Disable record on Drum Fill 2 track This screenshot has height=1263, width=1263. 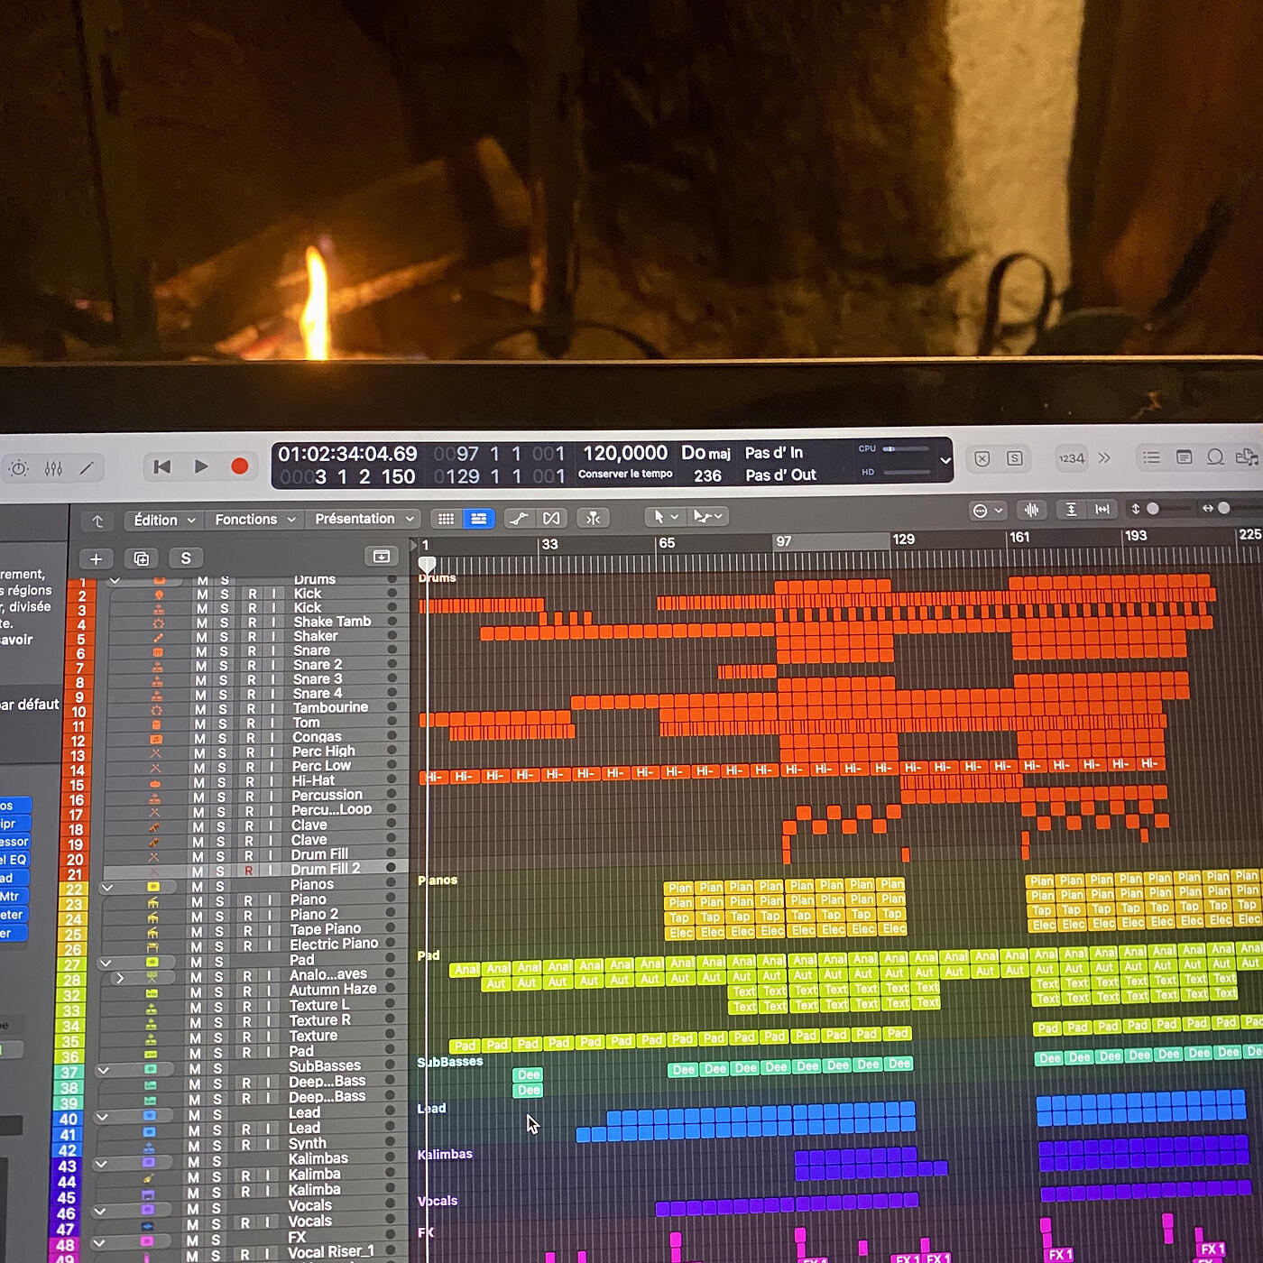tap(249, 871)
